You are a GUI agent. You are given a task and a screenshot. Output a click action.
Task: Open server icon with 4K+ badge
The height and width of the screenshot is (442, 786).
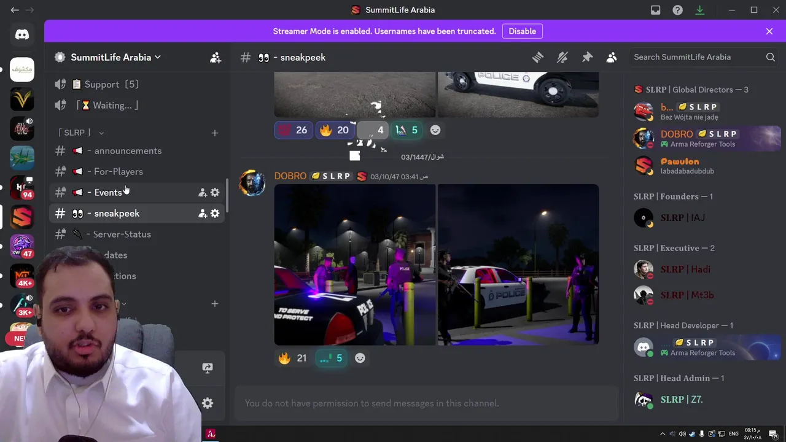22,276
